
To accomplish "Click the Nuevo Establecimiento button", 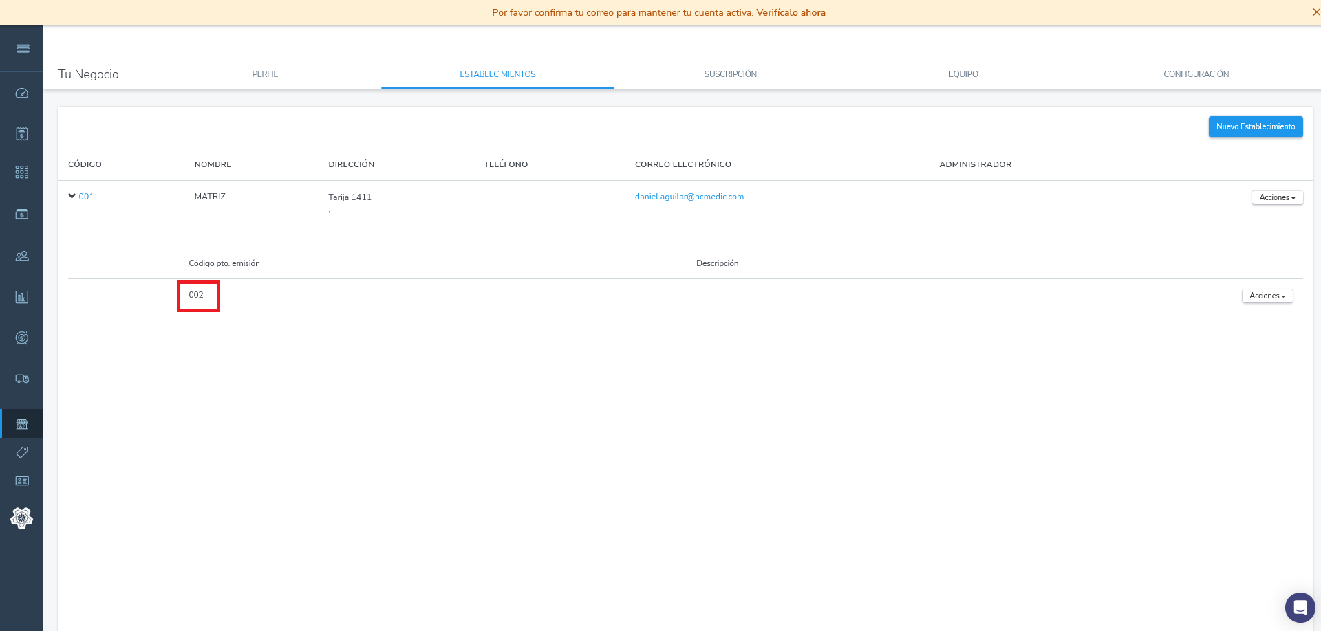I will coord(1255,127).
